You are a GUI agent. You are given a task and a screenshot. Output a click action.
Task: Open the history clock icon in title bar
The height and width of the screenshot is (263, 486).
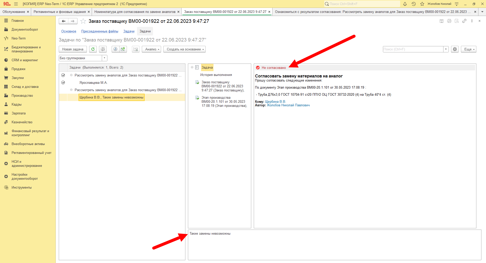[414, 4]
